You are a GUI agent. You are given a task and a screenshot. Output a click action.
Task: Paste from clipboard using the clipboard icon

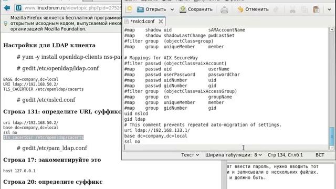[316, 9]
